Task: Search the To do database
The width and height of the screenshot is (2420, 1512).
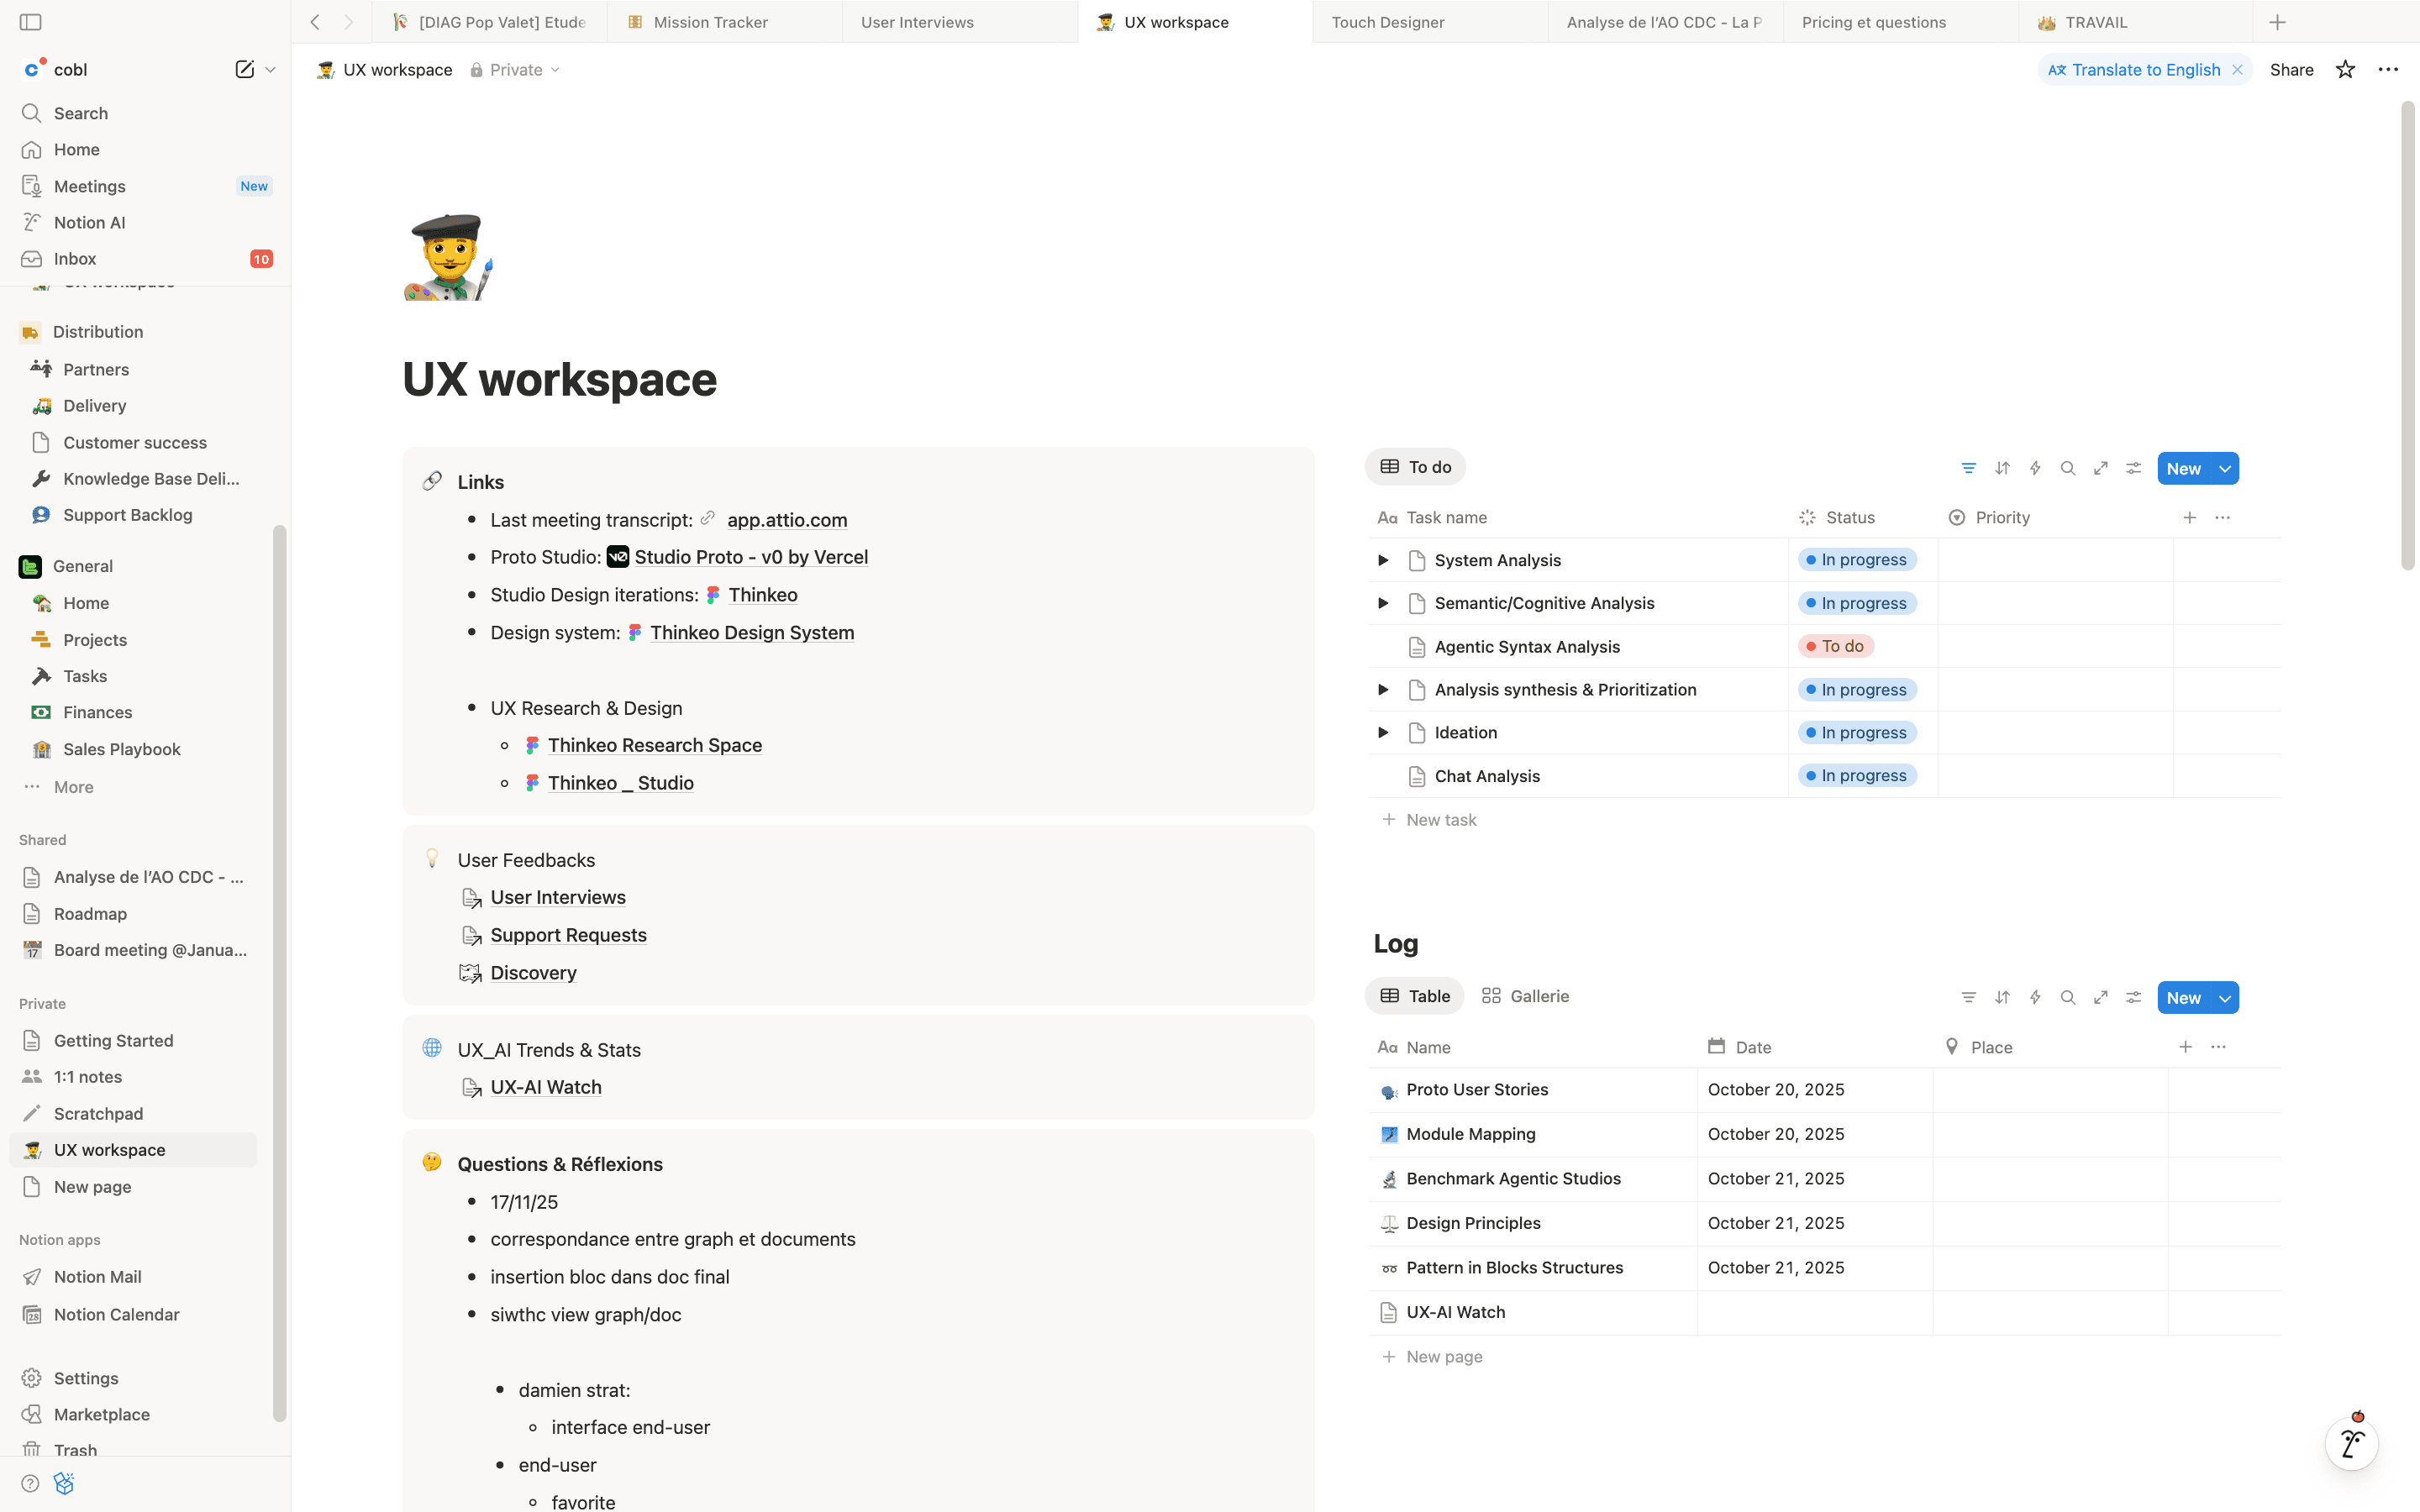Action: [x=2068, y=468]
